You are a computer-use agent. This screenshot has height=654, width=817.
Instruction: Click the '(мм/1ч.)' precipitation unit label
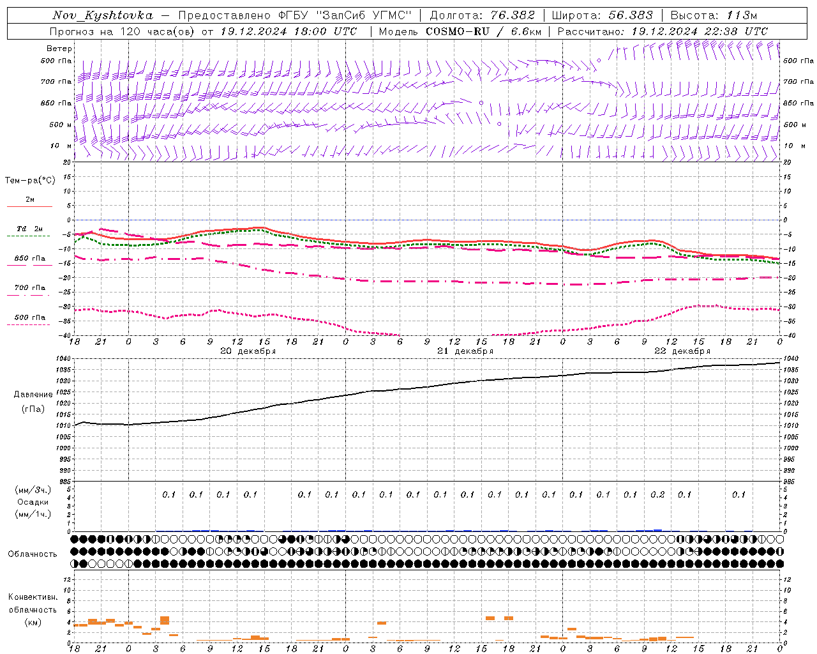point(33,514)
